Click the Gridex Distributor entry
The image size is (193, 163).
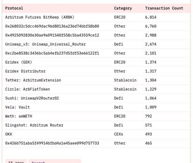tap(25, 71)
